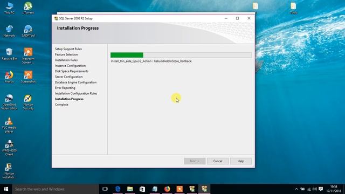Viewport: 345px width, 194px height.
Task: Select the Setup Support Rules step
Action: point(68,49)
